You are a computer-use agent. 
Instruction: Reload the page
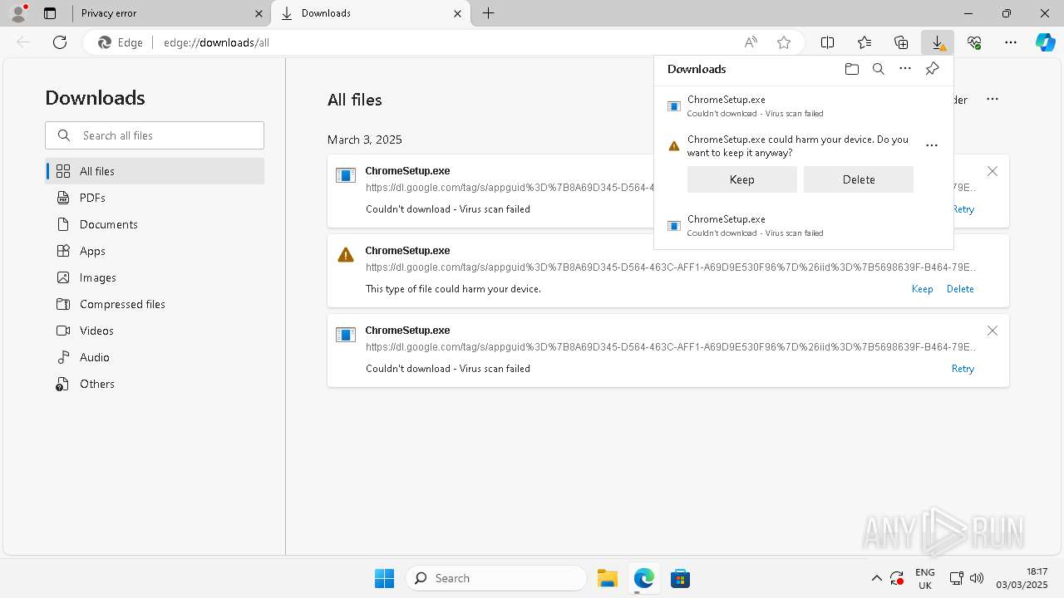(60, 42)
